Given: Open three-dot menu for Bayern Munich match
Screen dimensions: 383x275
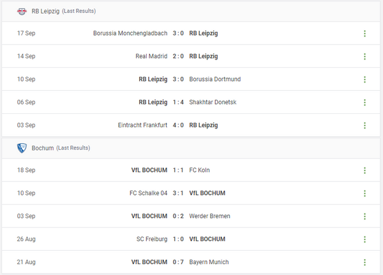Looking at the screenshot, I should coord(364,262).
